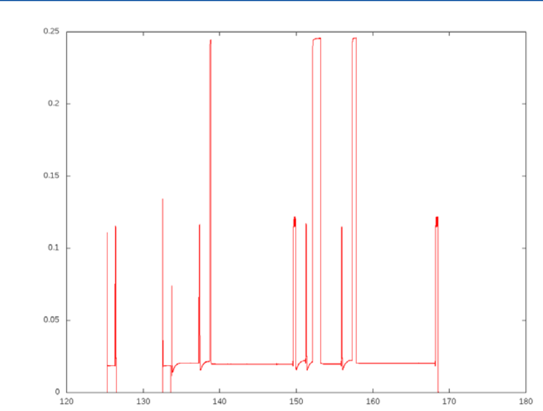Click the y-axis label 0
This screenshot has height=411, width=543.
coord(58,391)
